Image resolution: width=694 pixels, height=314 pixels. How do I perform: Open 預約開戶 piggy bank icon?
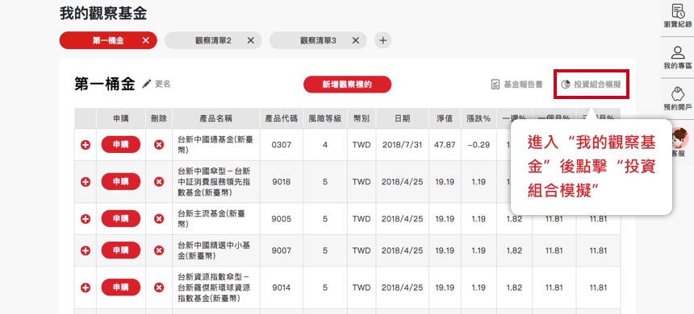pos(677,94)
